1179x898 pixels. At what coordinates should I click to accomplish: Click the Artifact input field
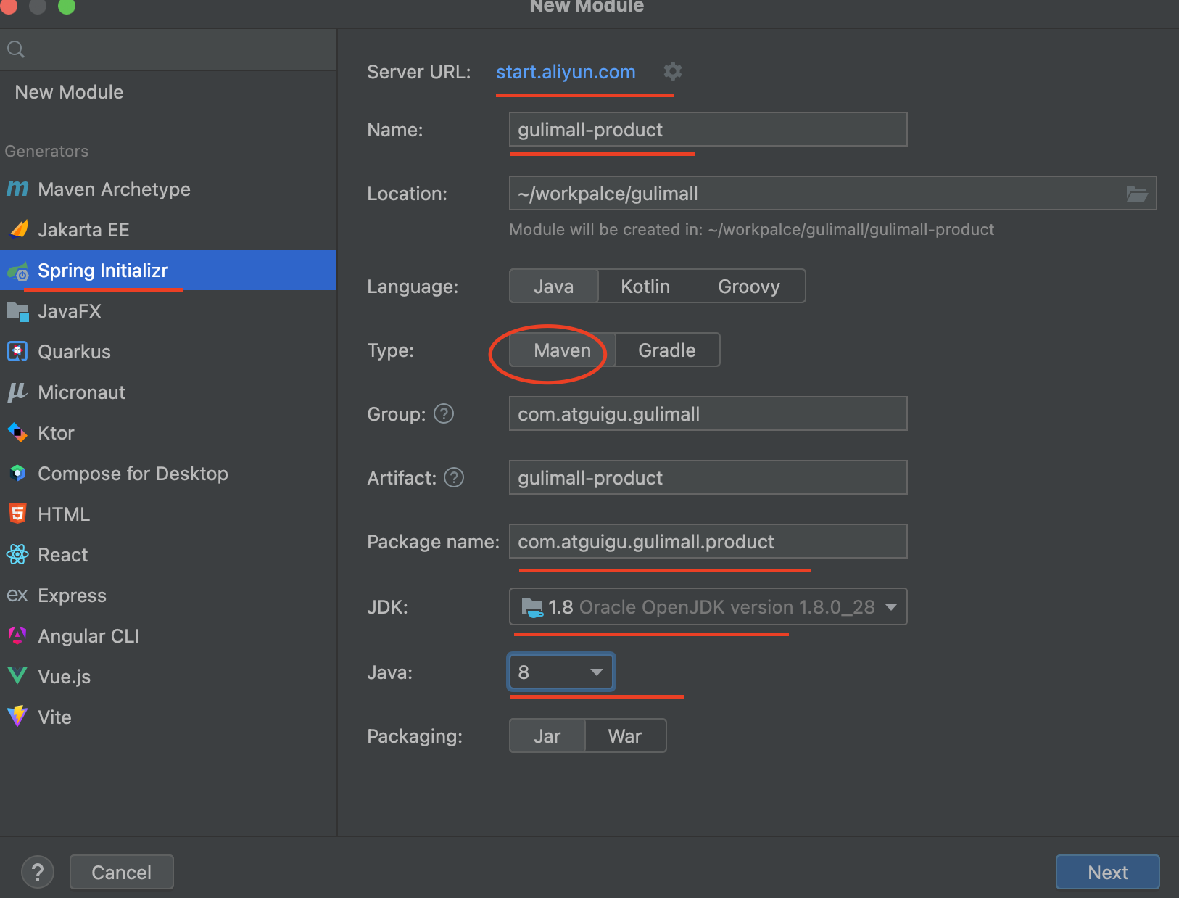(x=708, y=477)
